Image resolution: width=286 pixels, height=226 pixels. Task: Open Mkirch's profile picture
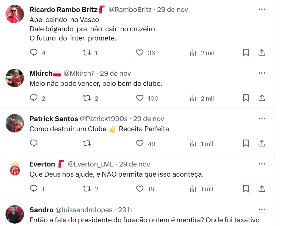click(15, 78)
